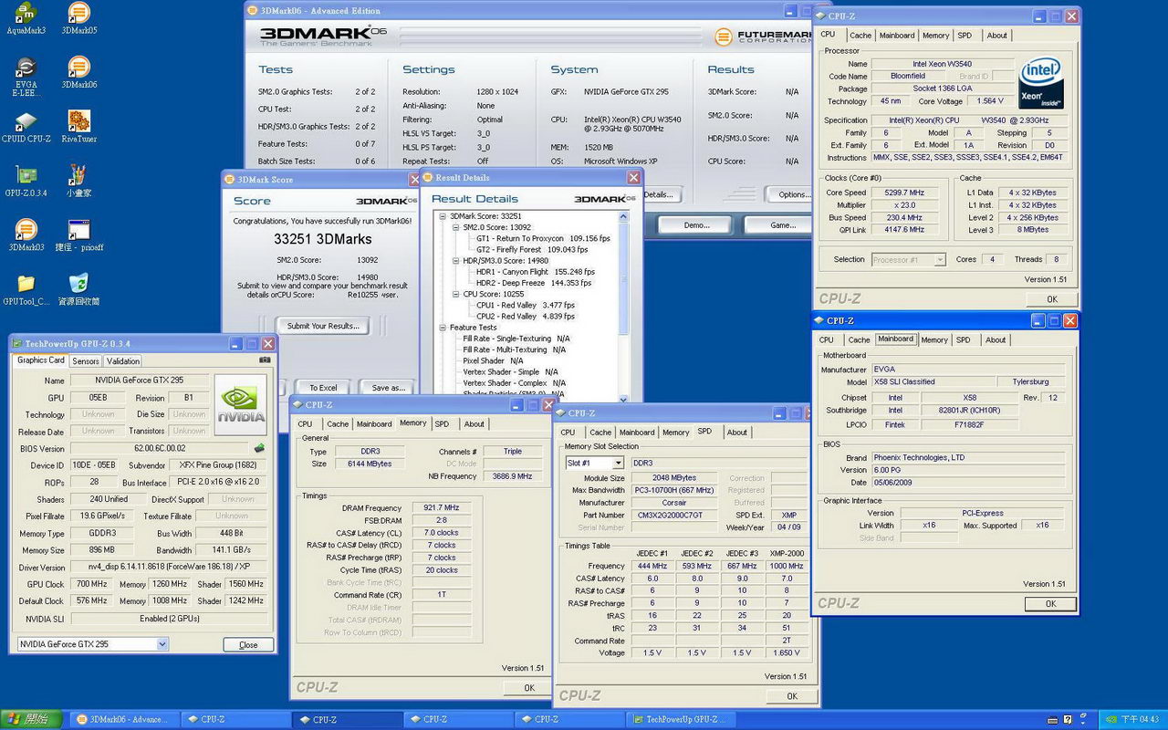Screen dimensions: 1168x730
Task: Open the GPU selector dropdown in GPU-Z
Action: (x=162, y=644)
